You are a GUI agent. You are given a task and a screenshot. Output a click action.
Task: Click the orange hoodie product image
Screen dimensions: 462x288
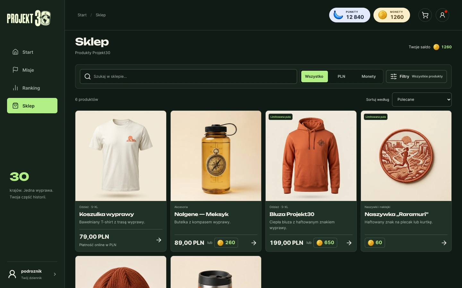click(311, 156)
